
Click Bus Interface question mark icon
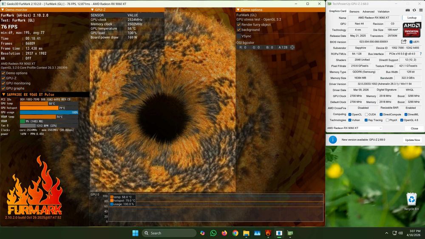tap(421, 54)
